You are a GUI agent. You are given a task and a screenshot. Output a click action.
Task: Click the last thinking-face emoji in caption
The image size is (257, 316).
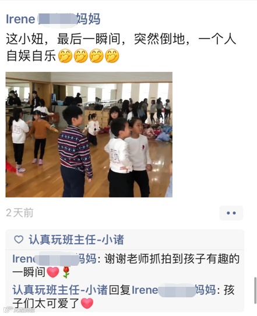[x=112, y=55]
